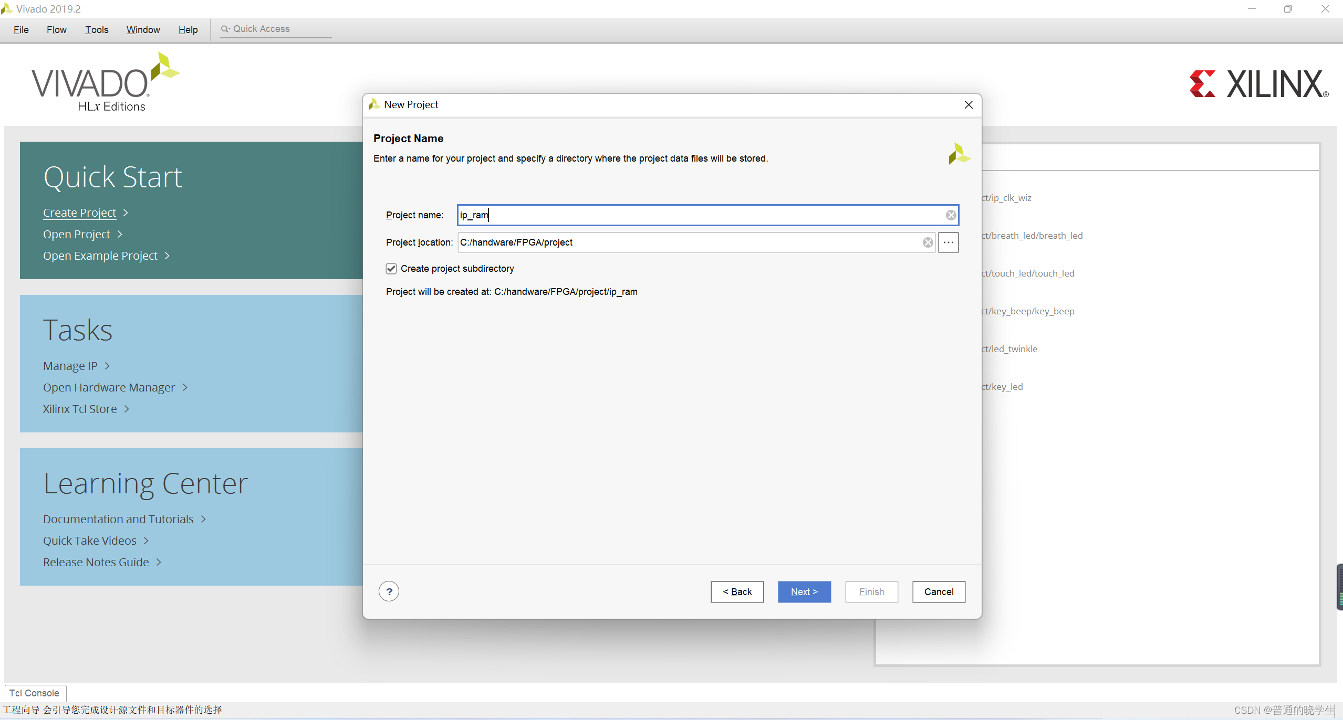The image size is (1343, 720).
Task: Click the clear project location X icon
Action: (928, 242)
